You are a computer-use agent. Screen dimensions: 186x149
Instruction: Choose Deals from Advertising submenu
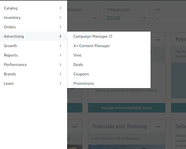(78, 65)
